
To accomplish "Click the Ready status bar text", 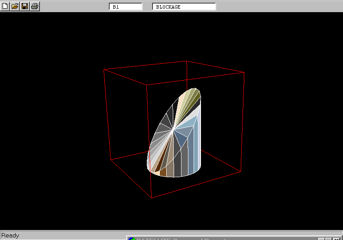I will (10, 235).
